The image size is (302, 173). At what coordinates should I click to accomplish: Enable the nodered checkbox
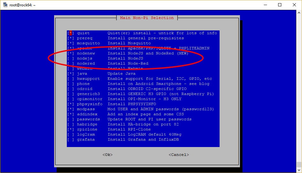[x=71, y=63]
